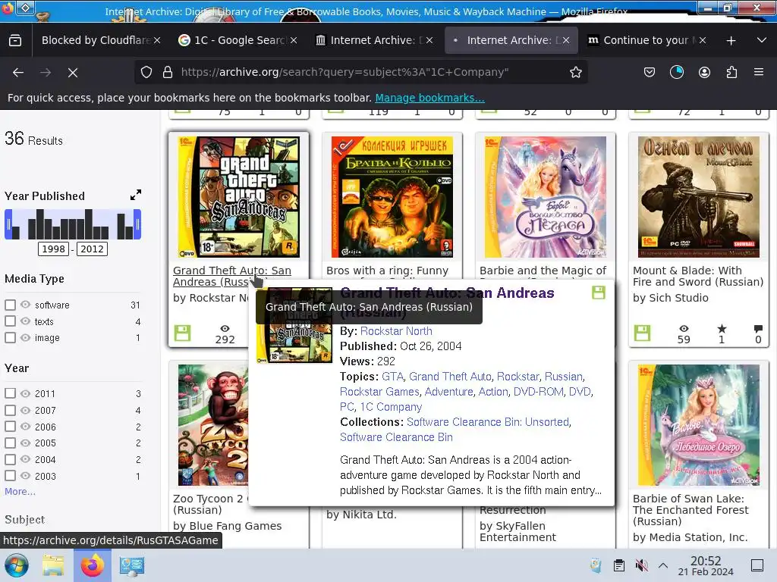This screenshot has height=582, width=777.
Task: Click the right year range slider handle
Action: [137, 224]
